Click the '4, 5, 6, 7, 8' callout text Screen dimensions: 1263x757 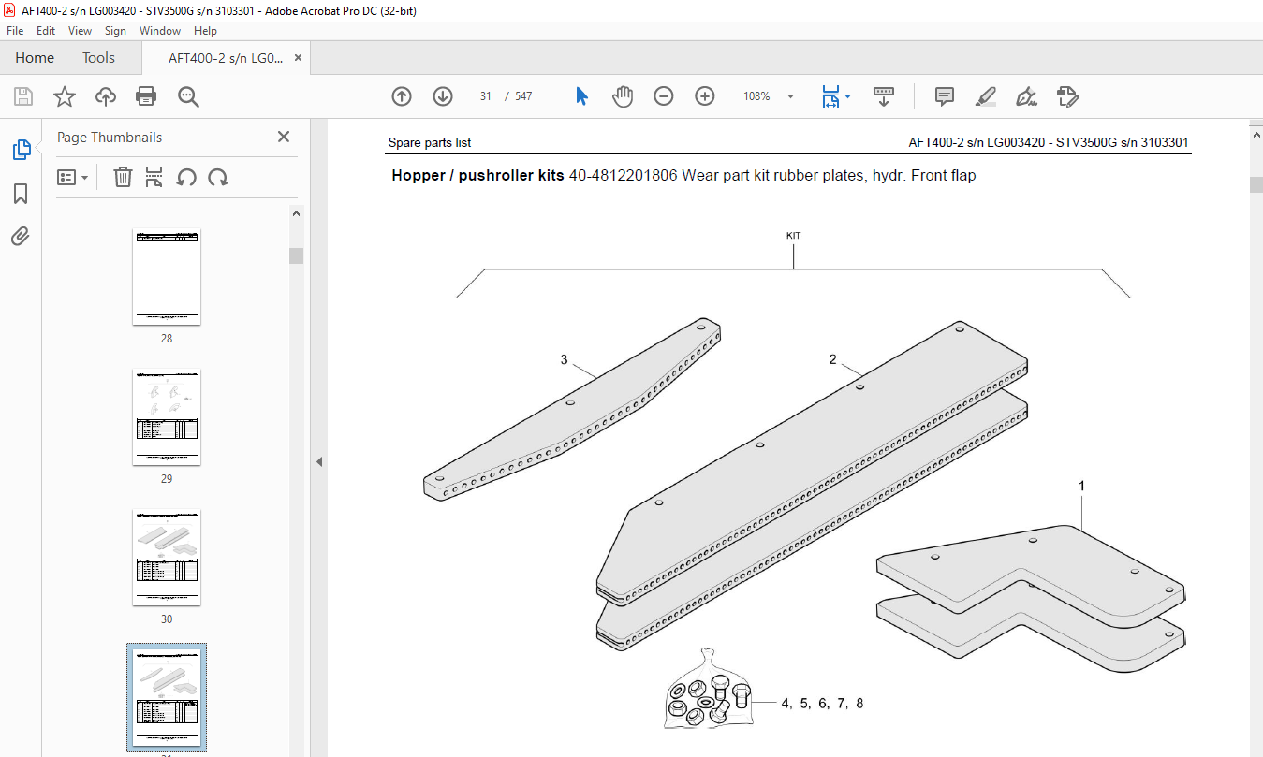coord(822,703)
